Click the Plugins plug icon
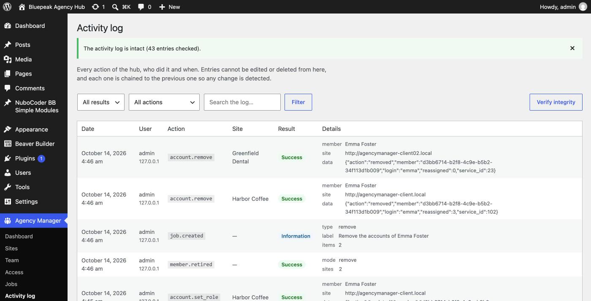The height and width of the screenshot is (301, 591). coord(8,158)
